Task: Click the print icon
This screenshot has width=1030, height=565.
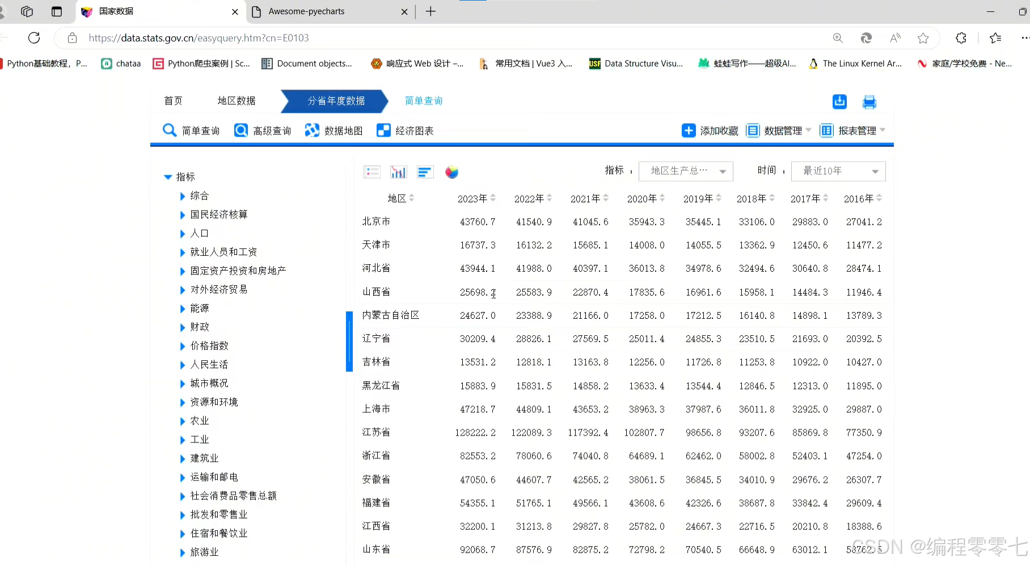Action: [x=869, y=102]
